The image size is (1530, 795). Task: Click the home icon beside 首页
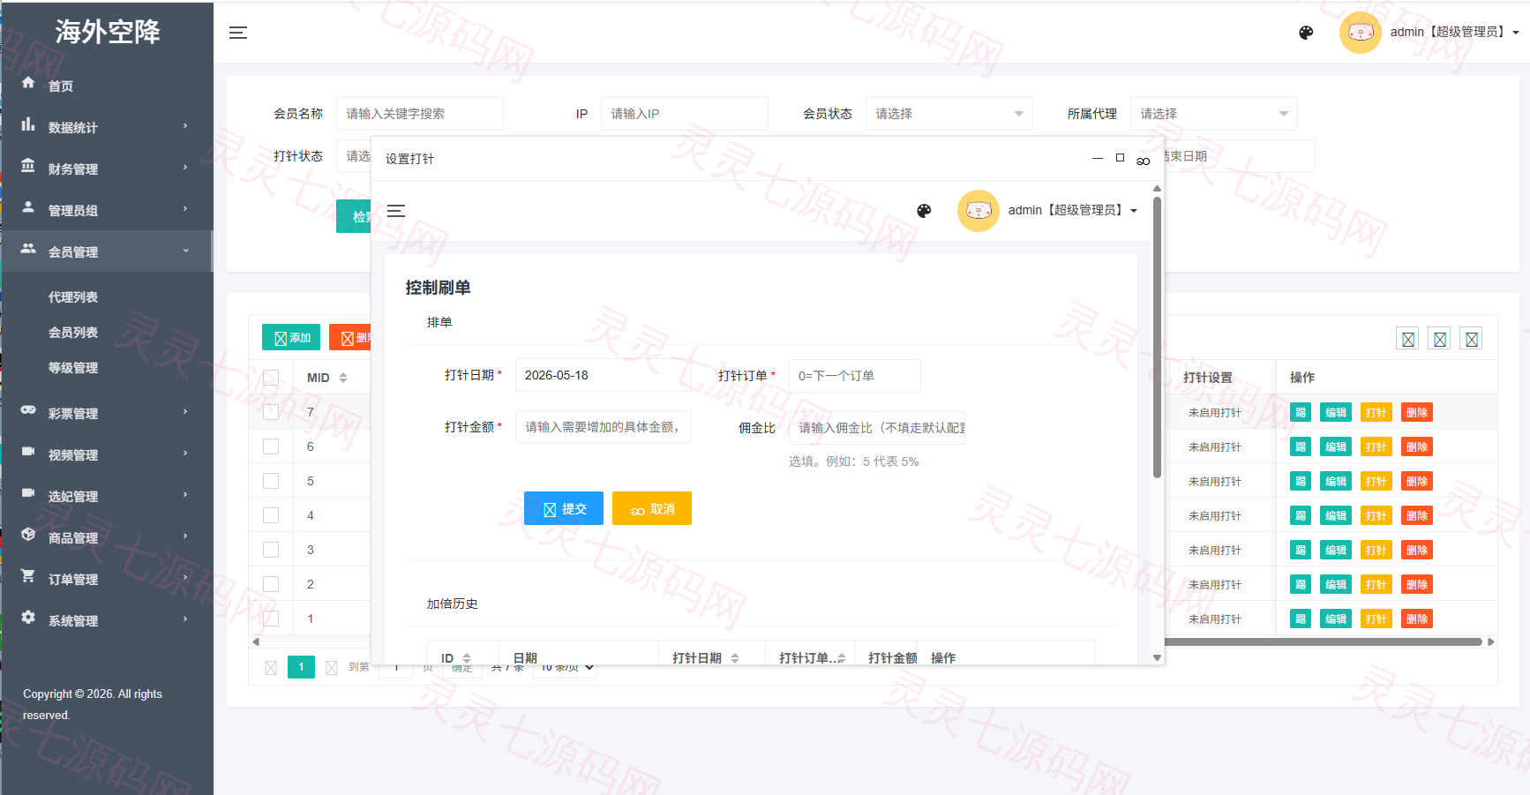[28, 82]
